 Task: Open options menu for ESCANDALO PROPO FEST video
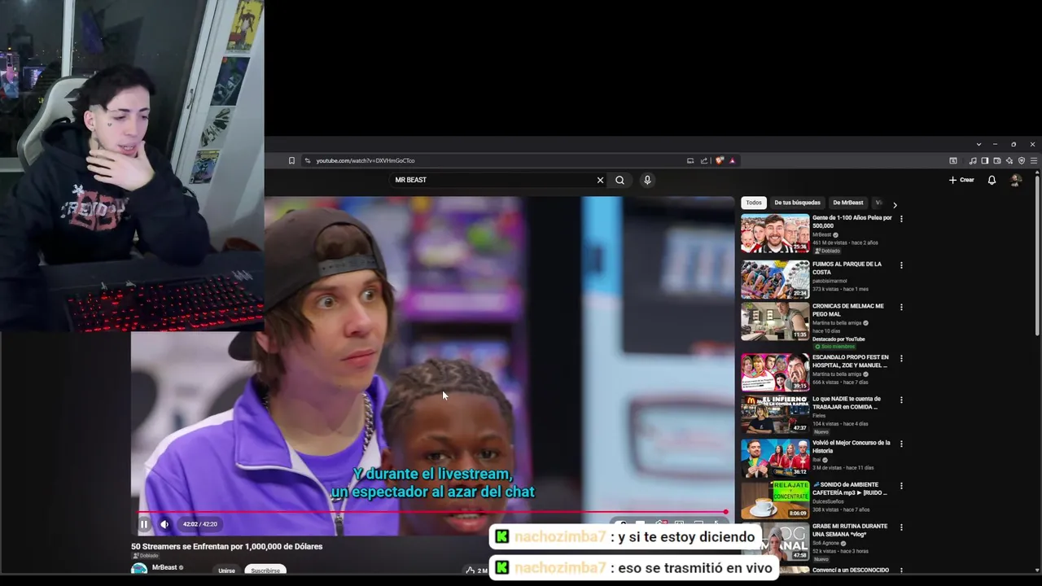[901, 358]
